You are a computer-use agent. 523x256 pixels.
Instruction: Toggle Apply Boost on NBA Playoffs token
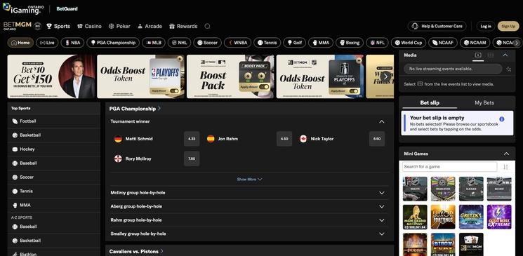click(x=174, y=90)
